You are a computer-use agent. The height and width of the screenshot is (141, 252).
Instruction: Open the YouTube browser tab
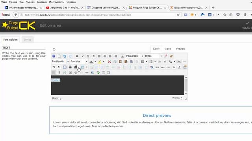click(65, 7)
